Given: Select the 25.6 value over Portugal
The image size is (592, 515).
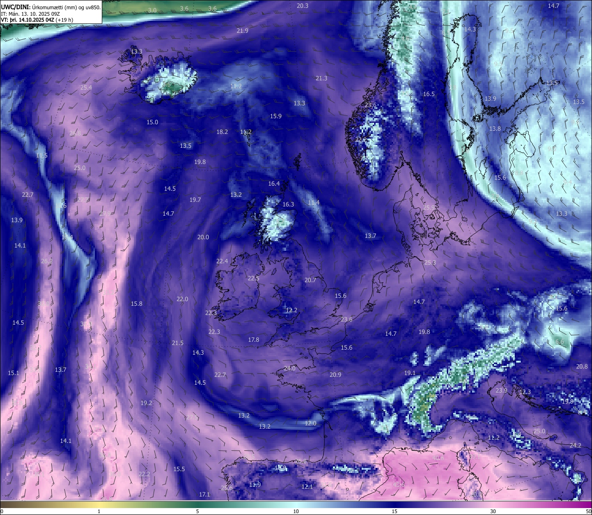Looking at the screenshot, I should coord(227,488).
